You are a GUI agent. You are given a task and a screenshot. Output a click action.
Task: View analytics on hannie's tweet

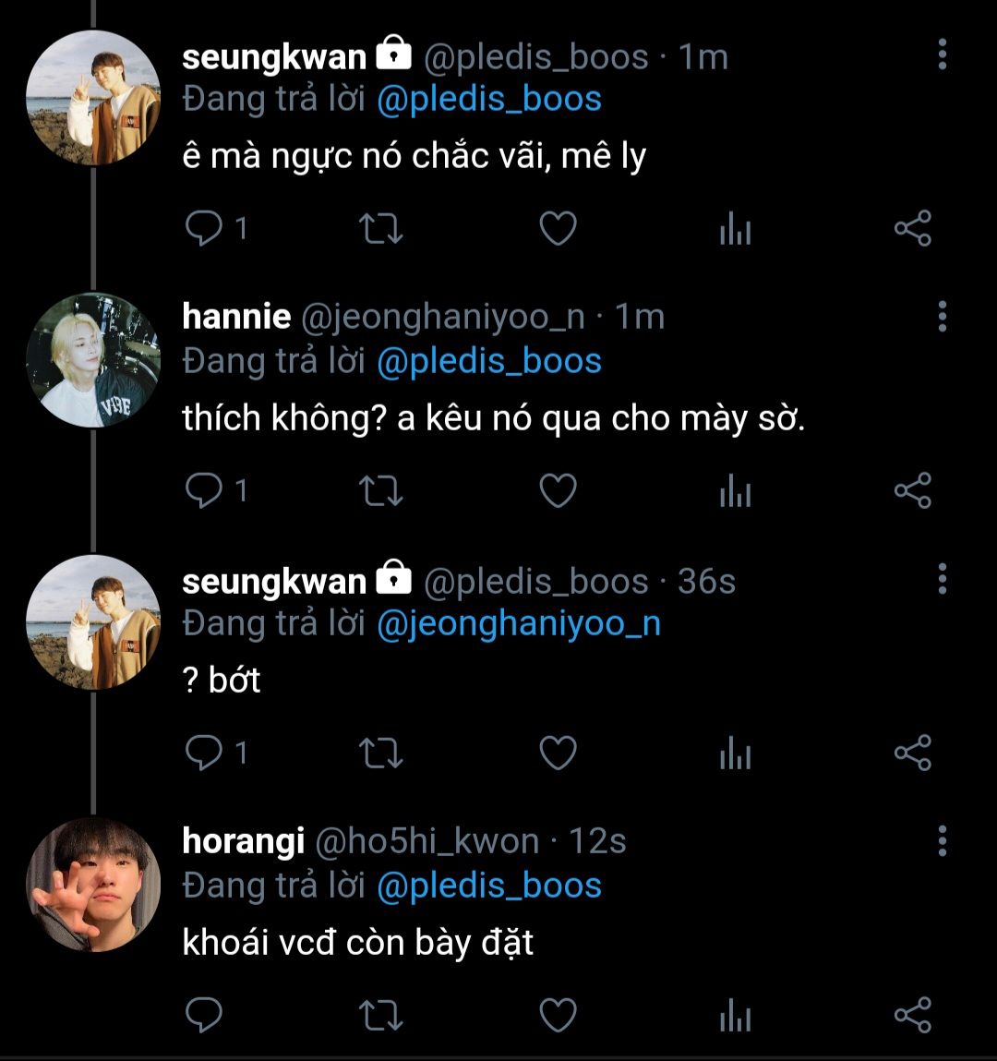point(735,490)
